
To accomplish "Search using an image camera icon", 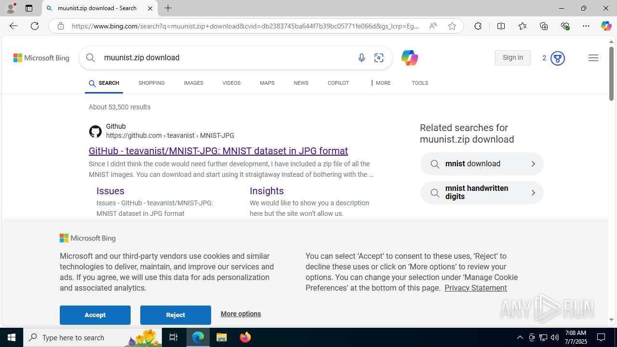I will click(379, 58).
